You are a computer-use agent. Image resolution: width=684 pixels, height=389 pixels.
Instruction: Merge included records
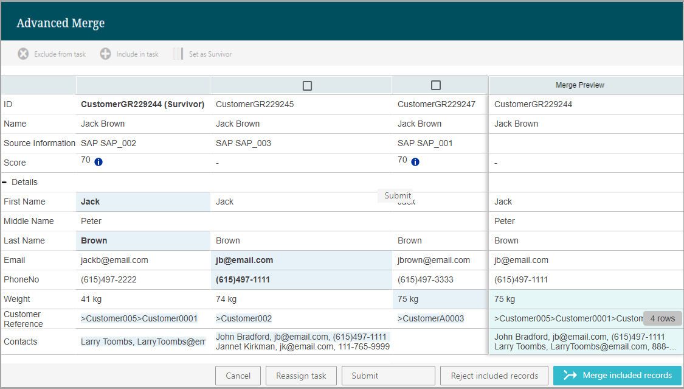pyautogui.click(x=617, y=376)
